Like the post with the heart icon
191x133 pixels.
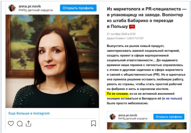[x=11, y=123]
